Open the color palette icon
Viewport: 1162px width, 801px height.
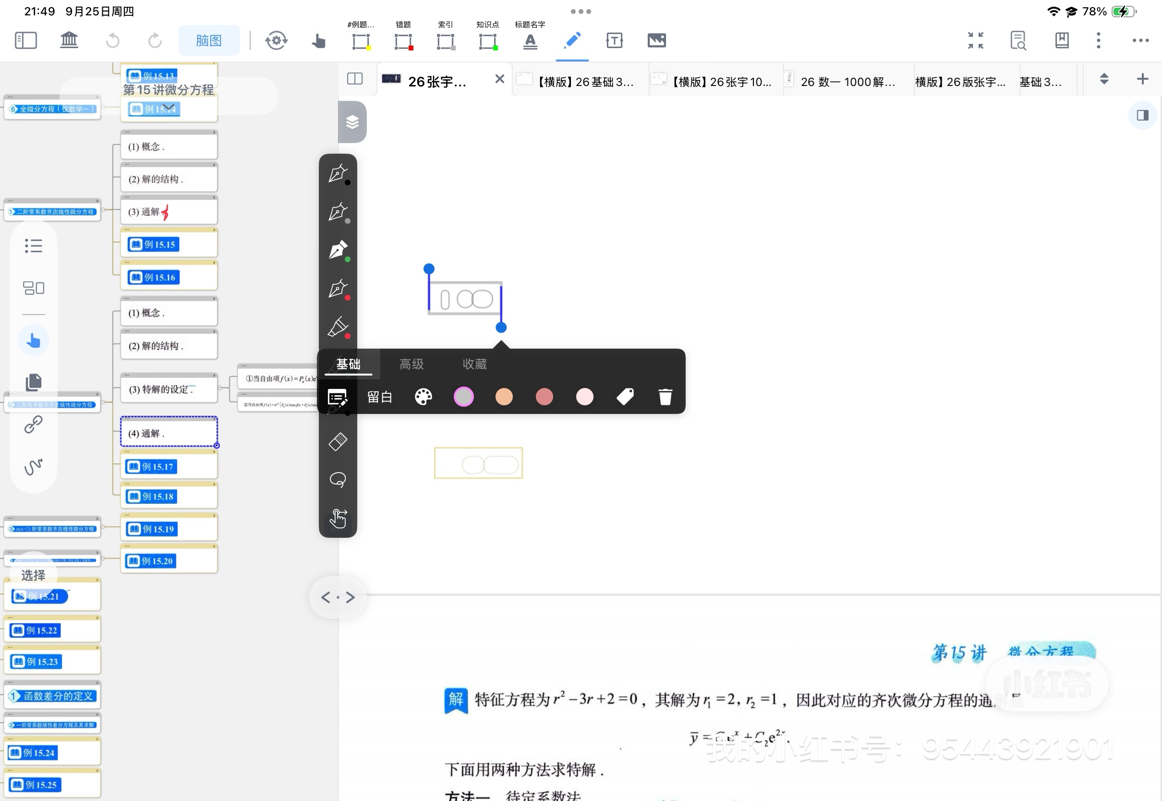coord(424,397)
